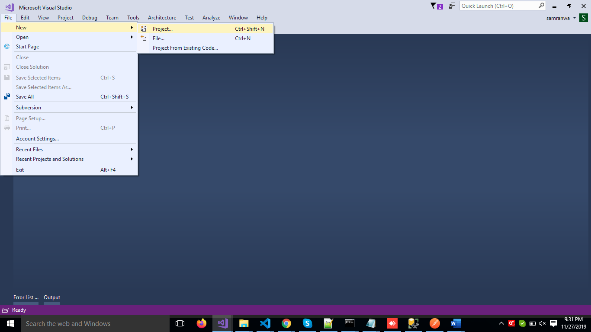
Task: Click the feedback icon beside Quick Launch
Action: tap(452, 6)
